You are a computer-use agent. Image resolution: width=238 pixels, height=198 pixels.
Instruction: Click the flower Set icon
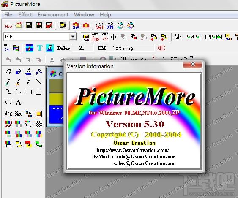tap(76, 25)
